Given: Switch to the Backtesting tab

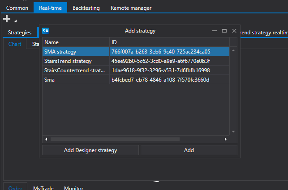Looking at the screenshot, I should [86, 8].
